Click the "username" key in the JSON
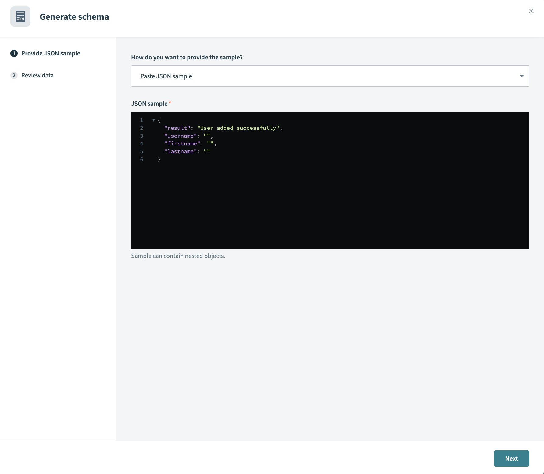Viewport: 544px width, 474px height. click(181, 136)
